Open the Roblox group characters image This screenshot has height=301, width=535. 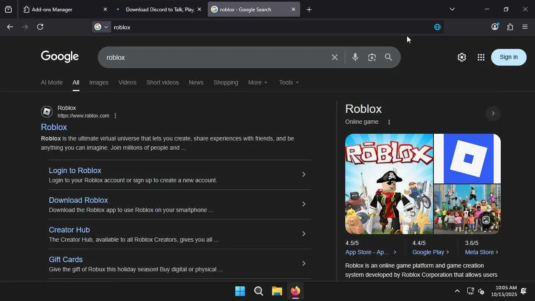point(467,209)
